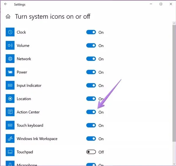The height and width of the screenshot is (166, 176).
Task: Click the Home icon beside page title
Action: [x=8, y=17]
